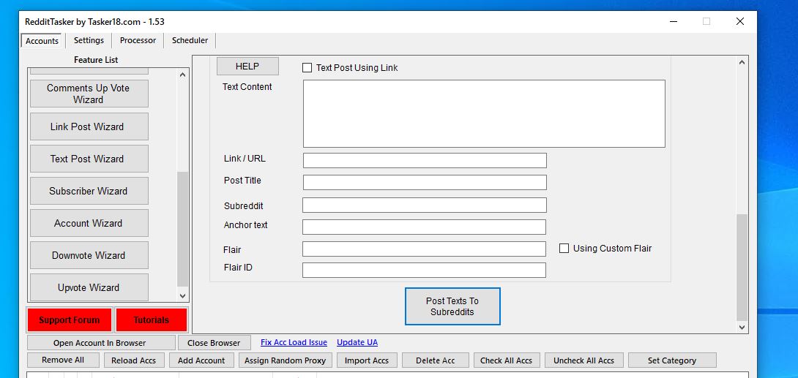Minimize the RedditTasker window

(674, 21)
